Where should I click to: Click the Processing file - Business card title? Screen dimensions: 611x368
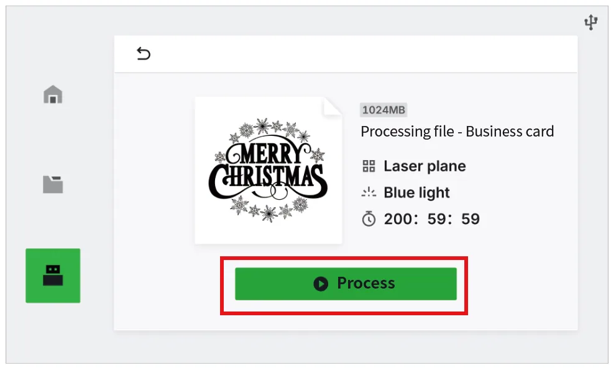coord(457,132)
